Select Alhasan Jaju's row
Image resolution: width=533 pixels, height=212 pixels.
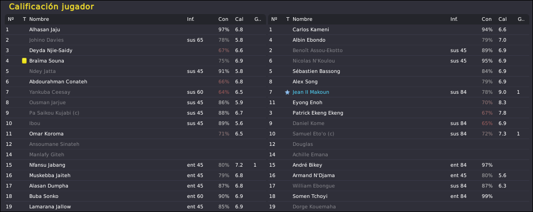(135, 30)
